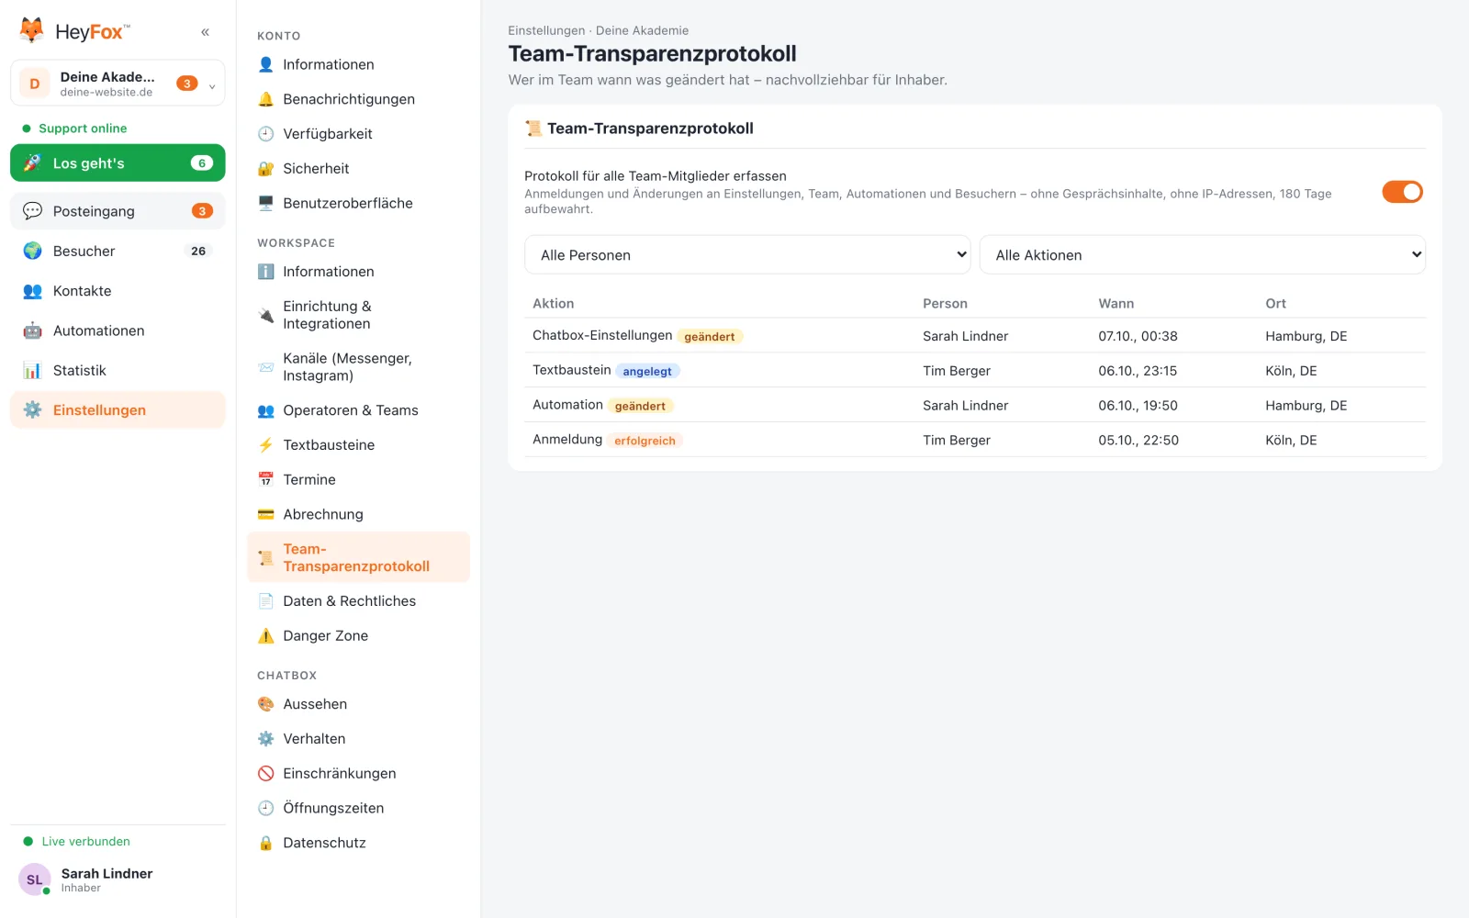Click the Live verbunden status indicator
Image resolution: width=1469 pixels, height=918 pixels.
[77, 842]
